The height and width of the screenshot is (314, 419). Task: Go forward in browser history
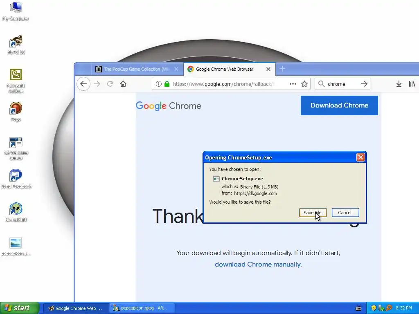click(x=97, y=84)
